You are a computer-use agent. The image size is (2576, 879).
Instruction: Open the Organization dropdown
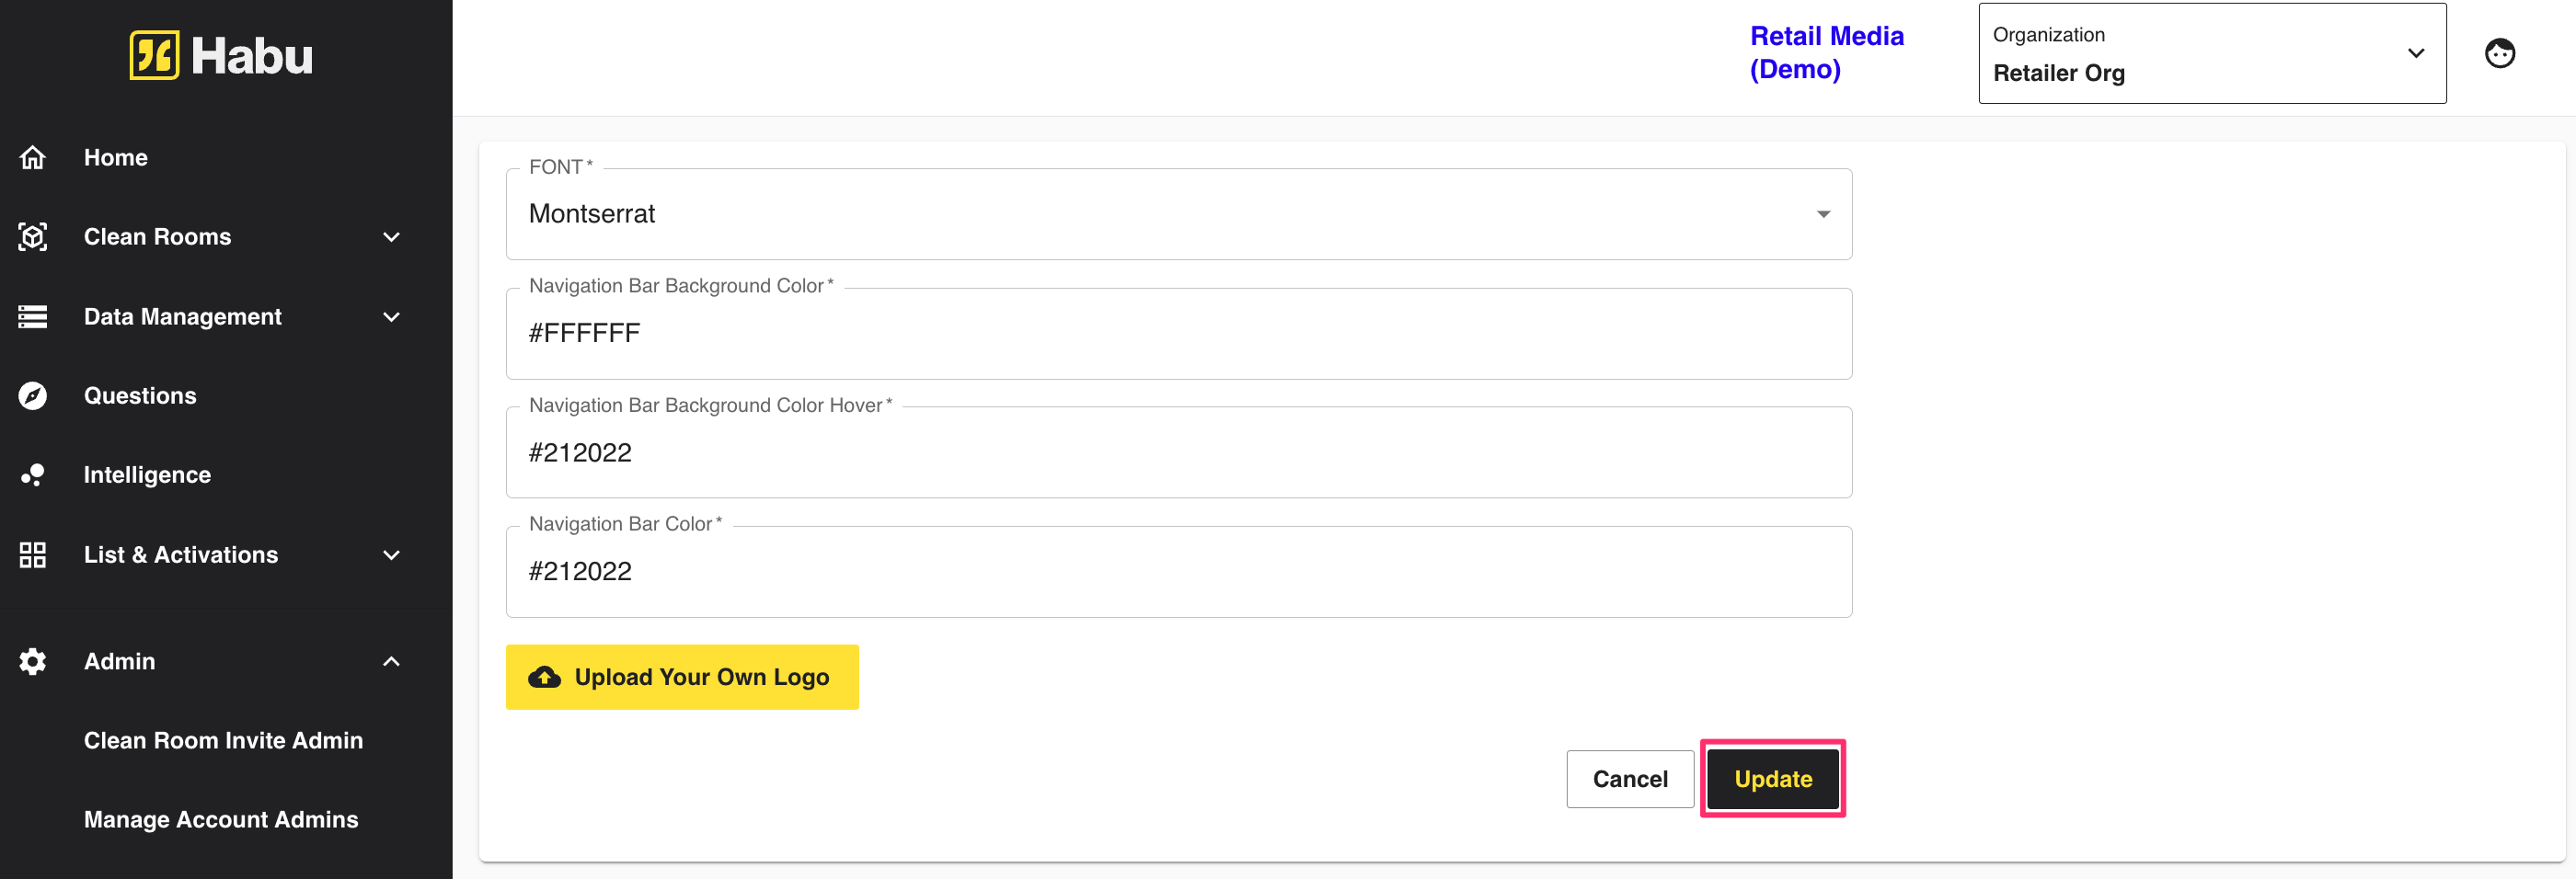click(x=2211, y=54)
